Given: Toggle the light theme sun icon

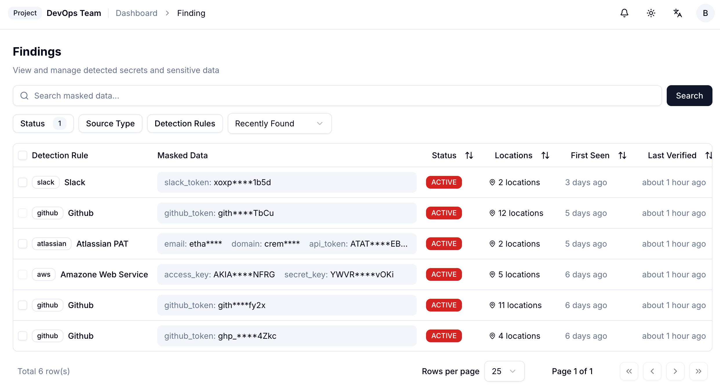Looking at the screenshot, I should [x=651, y=13].
